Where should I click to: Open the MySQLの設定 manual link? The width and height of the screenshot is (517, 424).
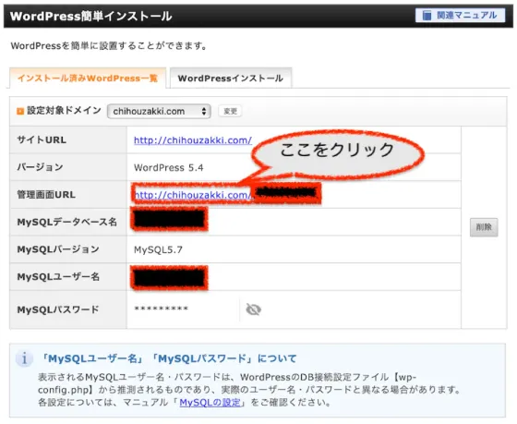[x=210, y=402]
